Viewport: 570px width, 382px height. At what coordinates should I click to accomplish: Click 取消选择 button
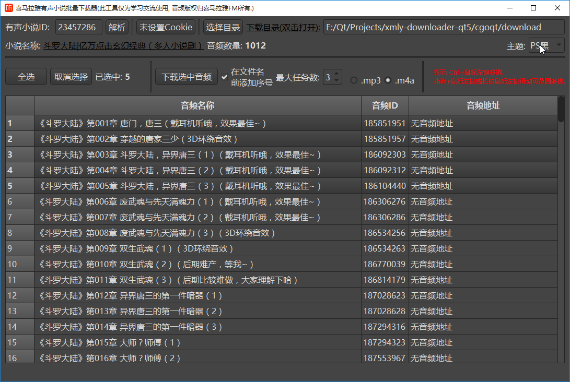click(x=71, y=77)
